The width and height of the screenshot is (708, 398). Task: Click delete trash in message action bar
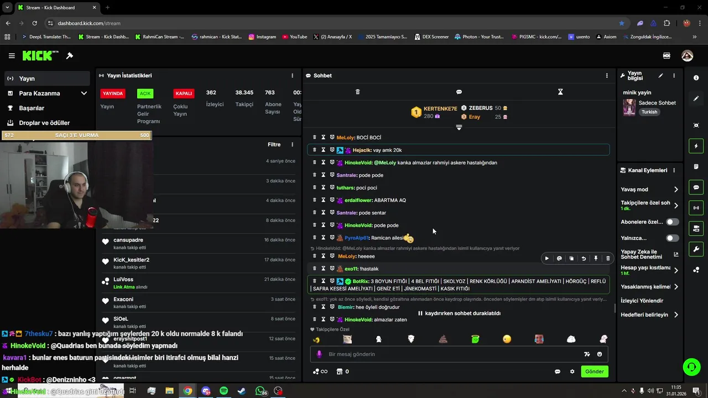[608, 258]
